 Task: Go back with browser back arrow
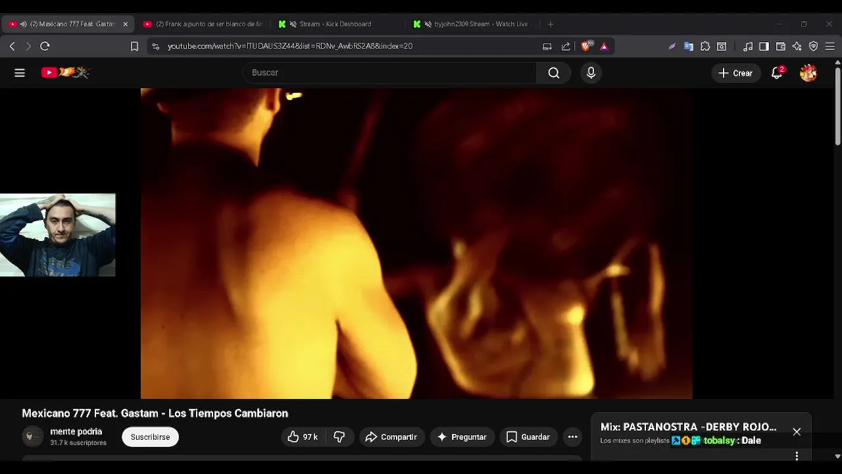pyautogui.click(x=12, y=46)
